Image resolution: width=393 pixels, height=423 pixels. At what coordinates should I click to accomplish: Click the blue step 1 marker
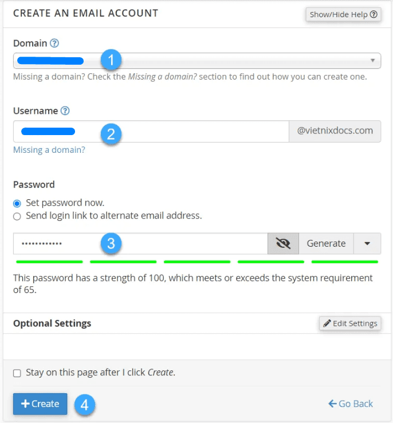click(x=111, y=60)
